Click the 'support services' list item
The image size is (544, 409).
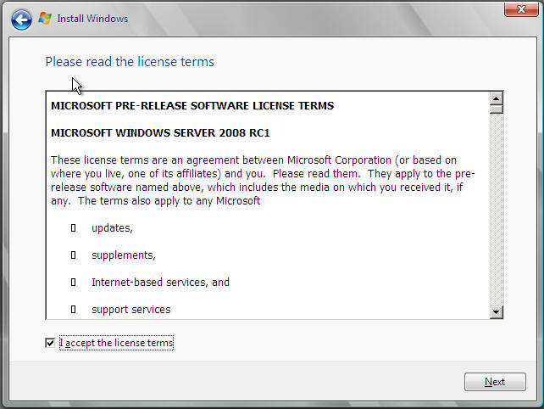tap(131, 310)
